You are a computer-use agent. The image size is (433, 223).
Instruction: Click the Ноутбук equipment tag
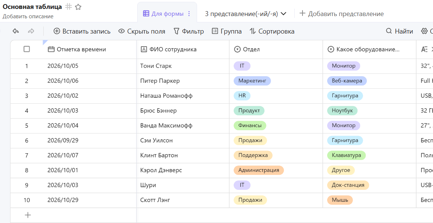(x=342, y=110)
